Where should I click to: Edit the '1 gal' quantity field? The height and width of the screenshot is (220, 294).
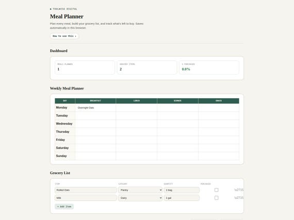[182, 198]
